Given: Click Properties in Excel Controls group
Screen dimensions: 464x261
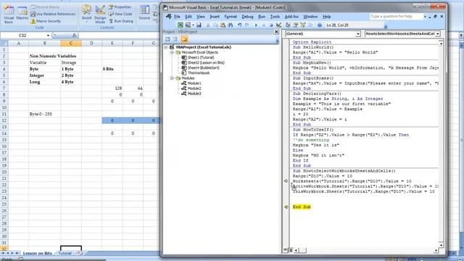Looking at the screenshot, I should click(x=120, y=7).
